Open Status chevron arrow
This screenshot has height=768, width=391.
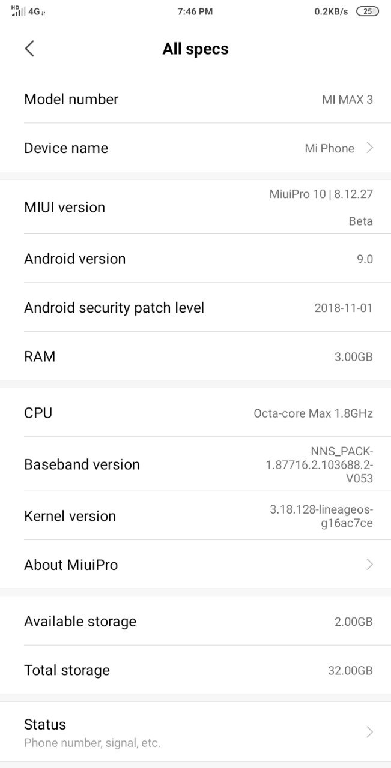[x=370, y=731]
